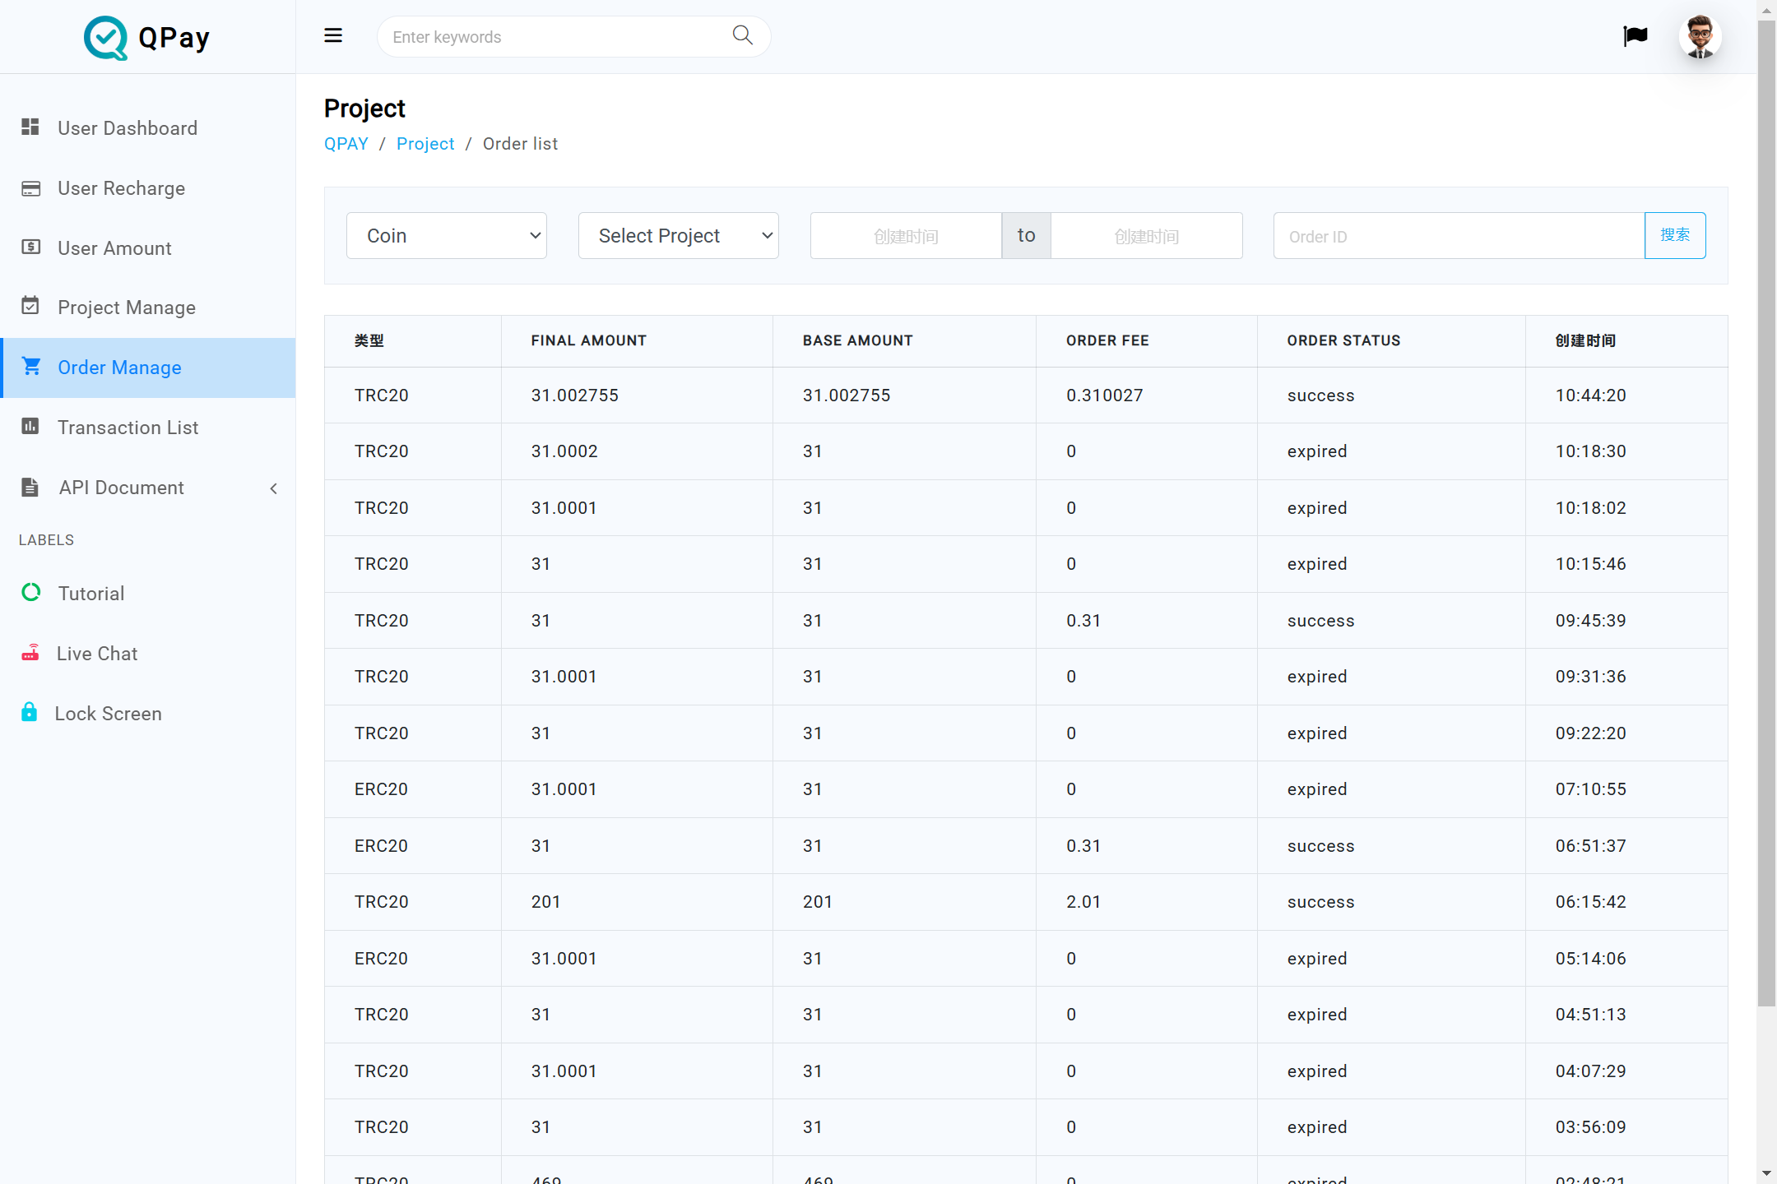The width and height of the screenshot is (1777, 1184).
Task: Click the user avatar picture
Action: pos(1700,37)
